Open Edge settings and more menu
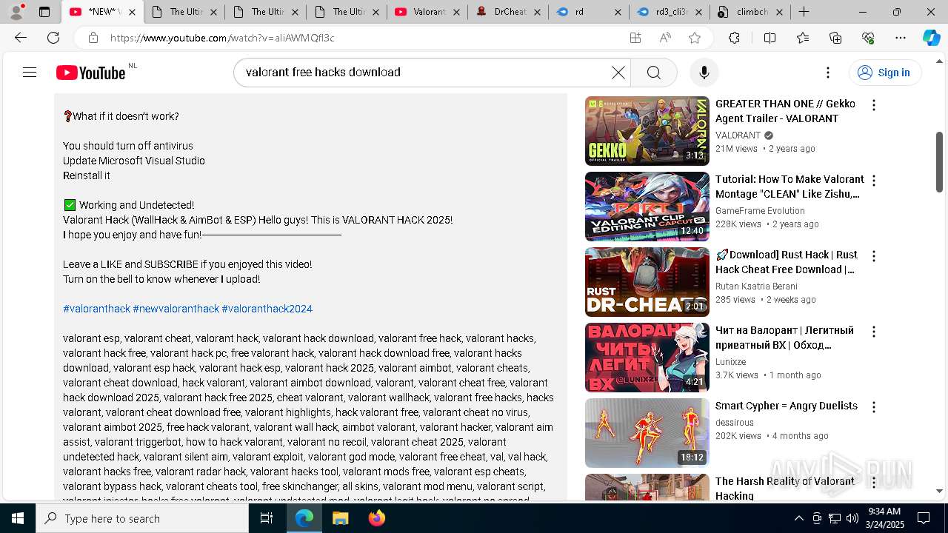948x533 pixels. pyautogui.click(x=901, y=38)
